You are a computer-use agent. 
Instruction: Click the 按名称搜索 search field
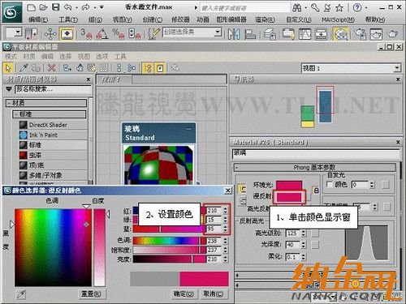pos(54,89)
